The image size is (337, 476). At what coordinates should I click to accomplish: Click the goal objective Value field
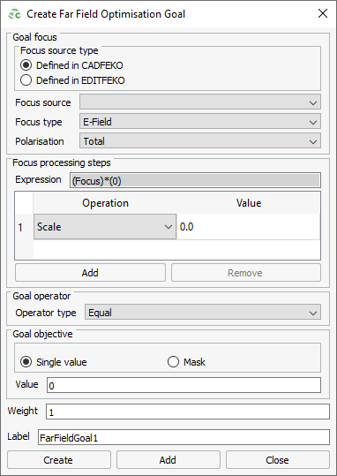point(183,385)
